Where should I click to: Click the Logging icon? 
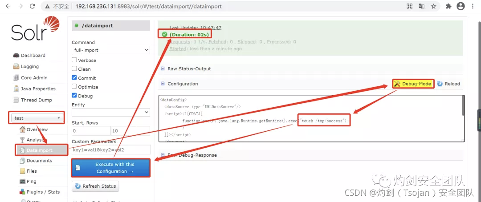click(x=16, y=66)
